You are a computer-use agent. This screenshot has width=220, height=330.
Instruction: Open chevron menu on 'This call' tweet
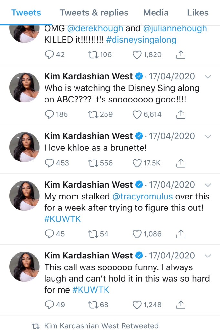pos(208,256)
